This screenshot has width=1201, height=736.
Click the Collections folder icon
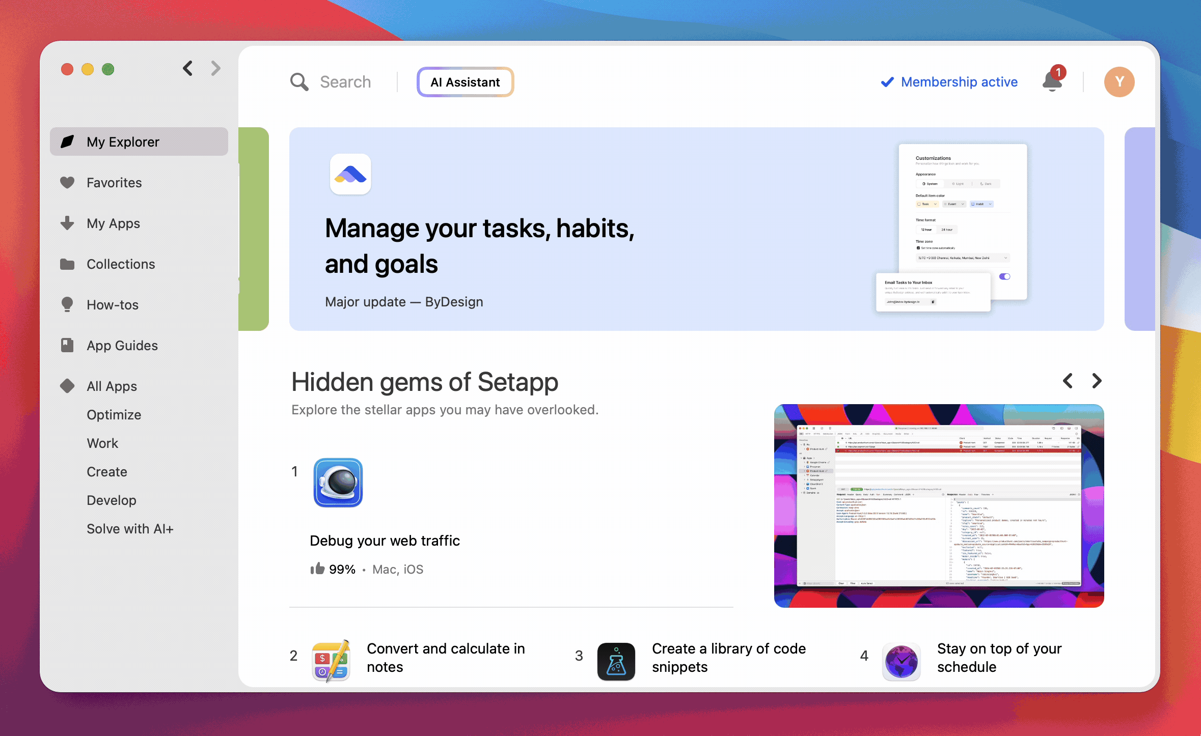(67, 264)
